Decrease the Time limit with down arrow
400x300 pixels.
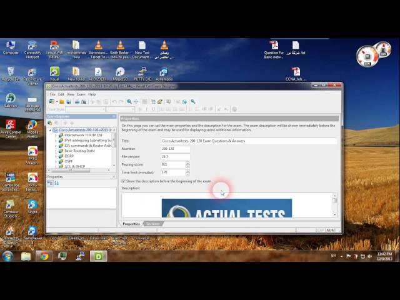187,174
